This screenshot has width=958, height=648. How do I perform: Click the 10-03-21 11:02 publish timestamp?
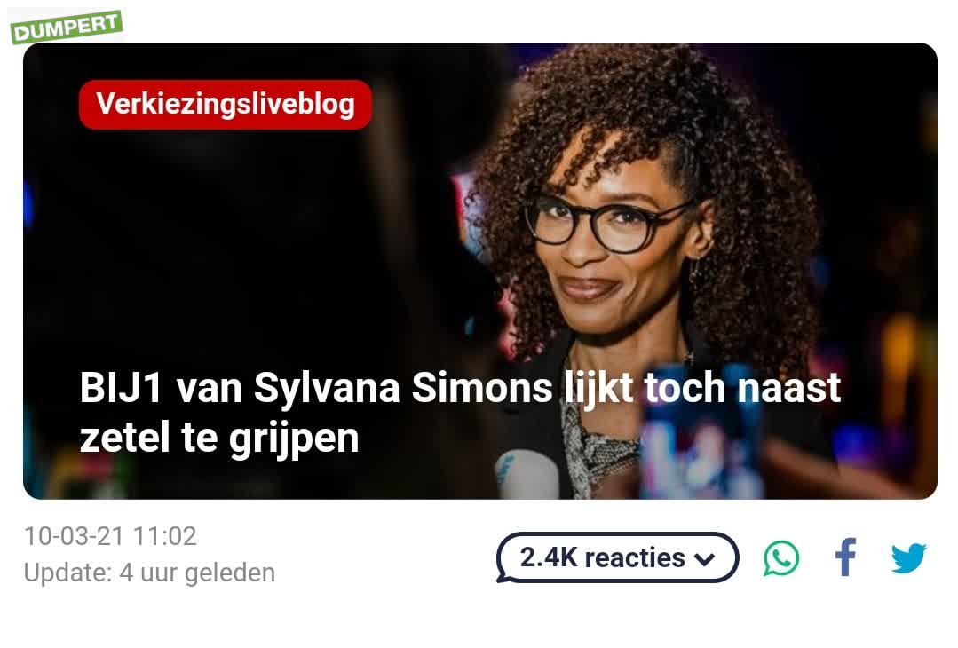[x=111, y=536]
